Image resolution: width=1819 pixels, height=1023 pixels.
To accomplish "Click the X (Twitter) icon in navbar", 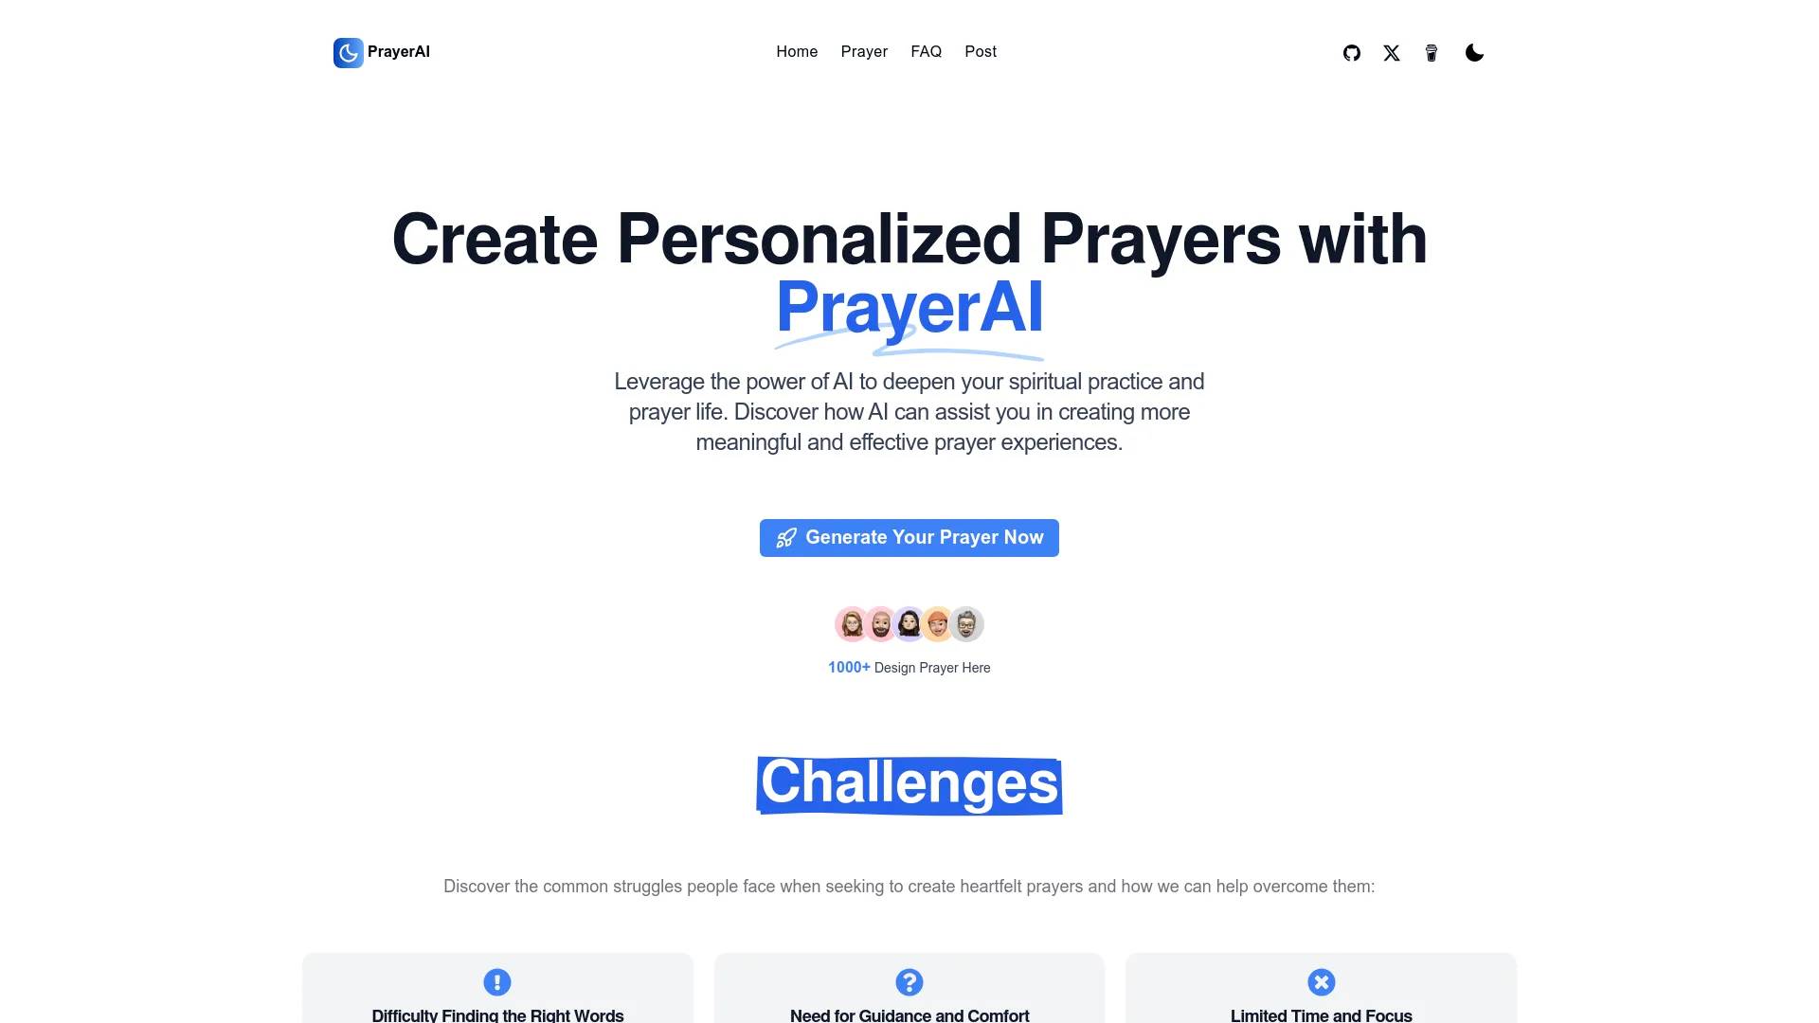I will click(x=1391, y=52).
